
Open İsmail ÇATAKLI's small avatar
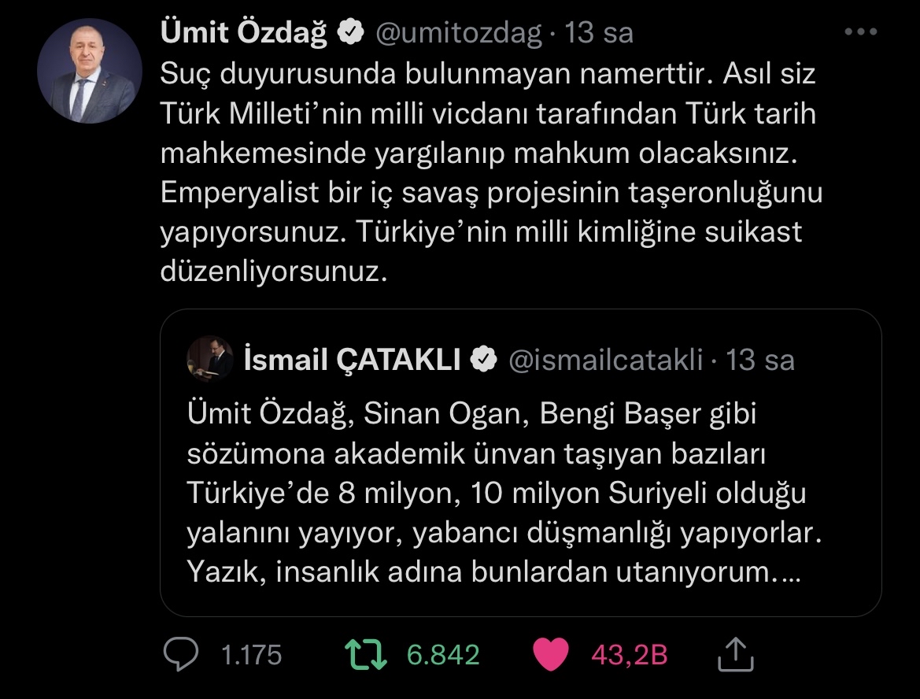[209, 361]
